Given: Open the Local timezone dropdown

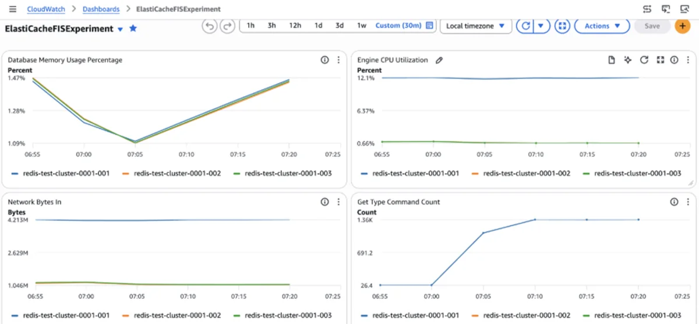Looking at the screenshot, I should (476, 26).
